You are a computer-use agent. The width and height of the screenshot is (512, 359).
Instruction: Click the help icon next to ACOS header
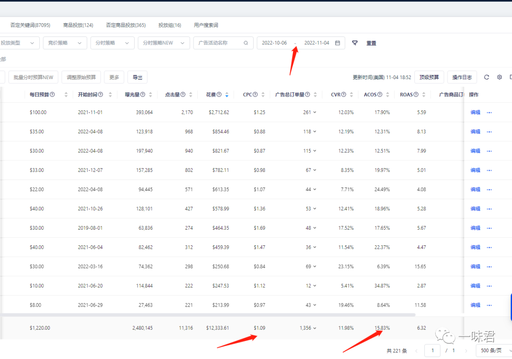(x=381, y=95)
